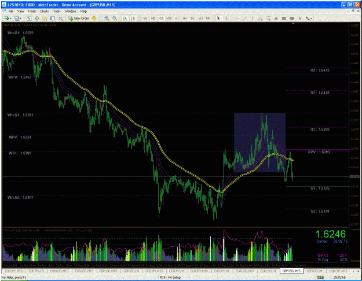This screenshot has height=281, width=362.
Task: Switch chart to H1 timeframe
Action: point(177,18)
